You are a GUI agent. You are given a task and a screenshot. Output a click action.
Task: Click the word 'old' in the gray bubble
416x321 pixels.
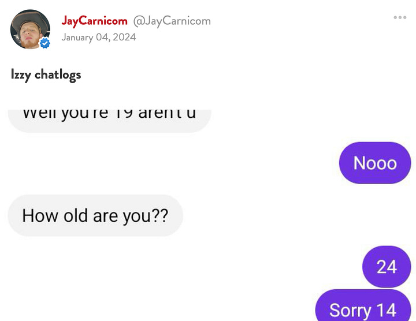tap(76, 215)
